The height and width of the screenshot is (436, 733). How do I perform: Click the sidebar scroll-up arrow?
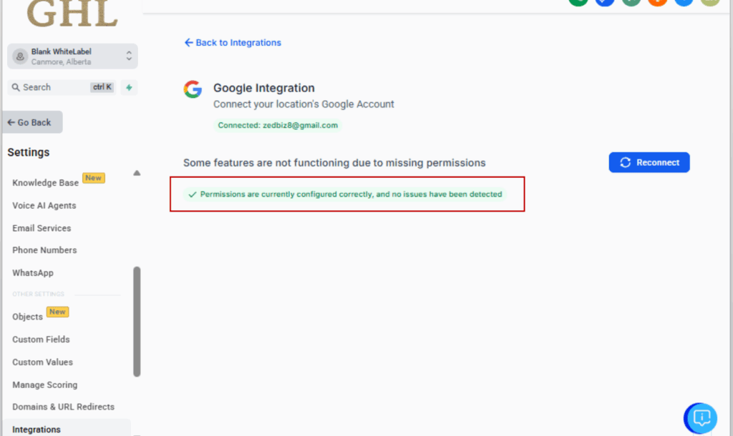coord(137,173)
